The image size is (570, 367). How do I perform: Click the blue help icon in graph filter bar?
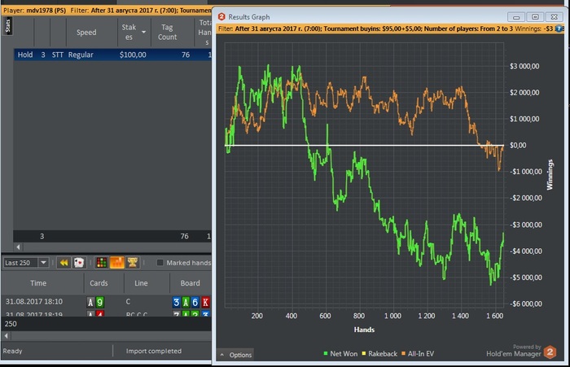click(559, 28)
